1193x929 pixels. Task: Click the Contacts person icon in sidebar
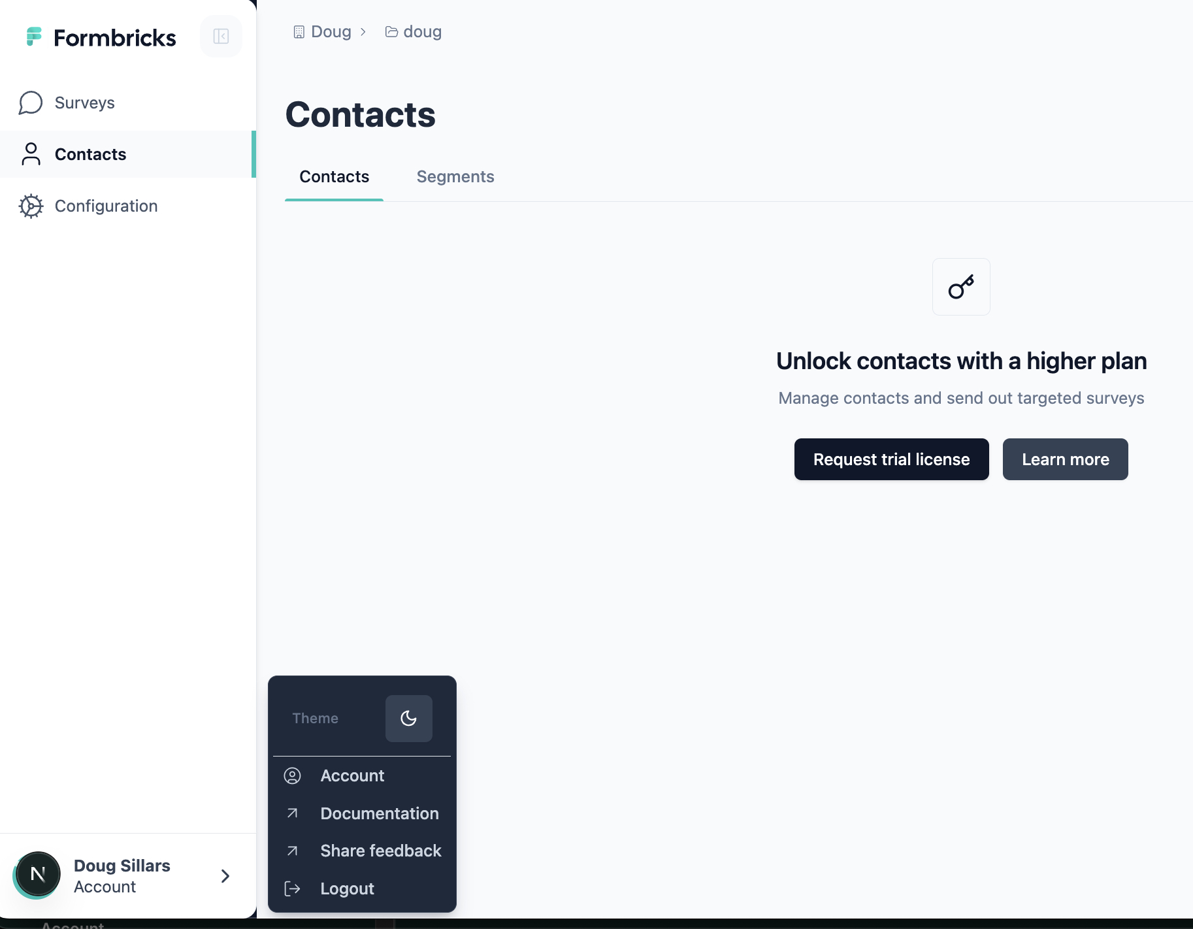tap(30, 154)
